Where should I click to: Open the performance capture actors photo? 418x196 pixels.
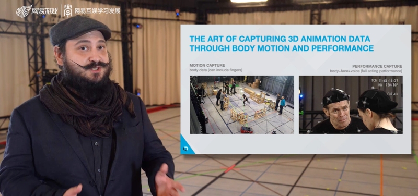tap(351, 104)
